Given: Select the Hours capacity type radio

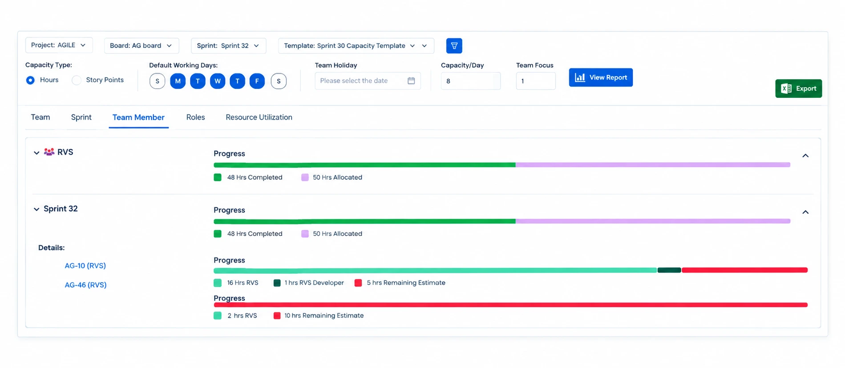Looking at the screenshot, I should pos(30,80).
